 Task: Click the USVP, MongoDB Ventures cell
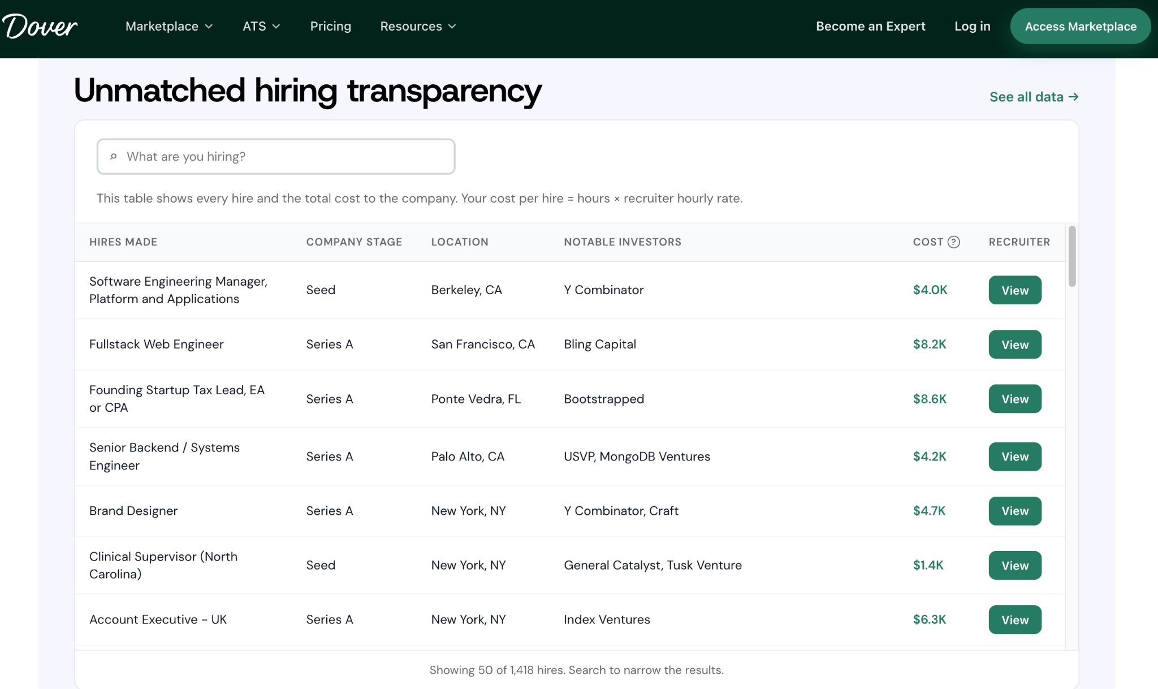(637, 457)
